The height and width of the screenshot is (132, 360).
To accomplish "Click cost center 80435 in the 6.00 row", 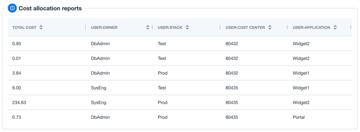I will point(232,88).
